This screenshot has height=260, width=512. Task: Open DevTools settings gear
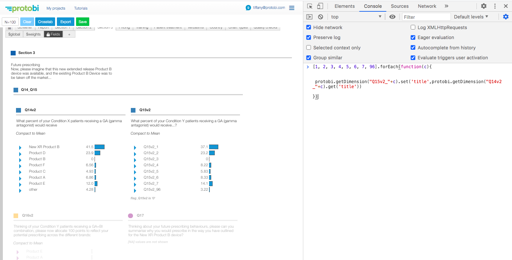[484, 6]
